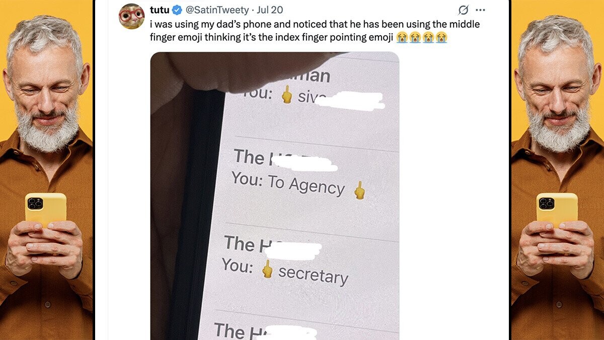Click the middle finger emoji before "secretary"

(x=267, y=270)
